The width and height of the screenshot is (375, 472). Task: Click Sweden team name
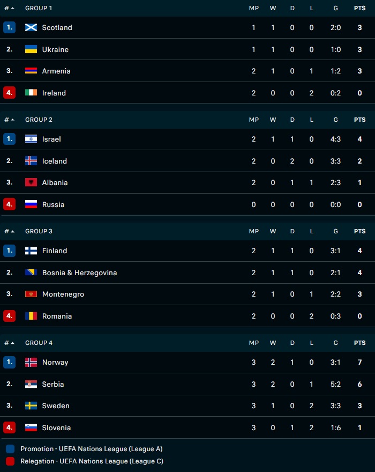(x=56, y=405)
